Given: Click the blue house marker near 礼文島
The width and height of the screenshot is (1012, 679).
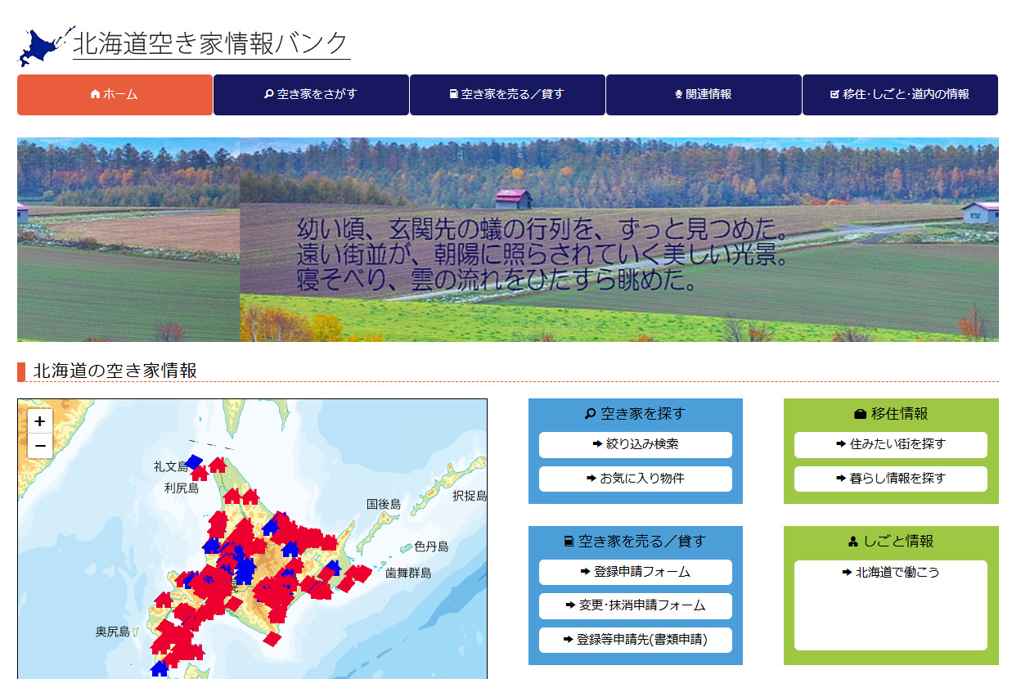Looking at the screenshot, I should click(194, 462).
